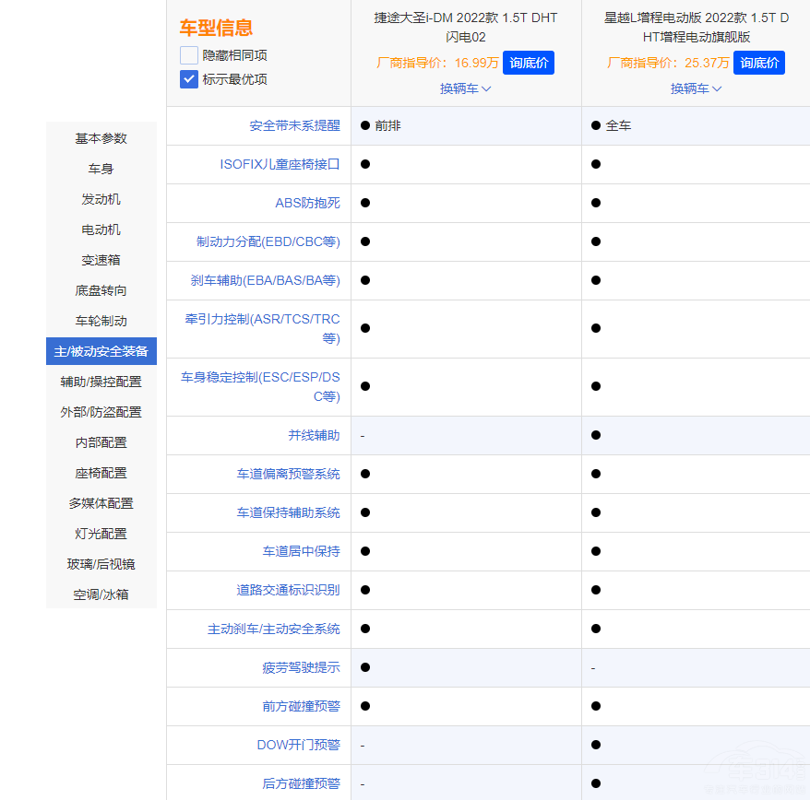This screenshot has height=800, width=810.
Task: Check the 隐藏相同项 checkbox
Action: 189,55
